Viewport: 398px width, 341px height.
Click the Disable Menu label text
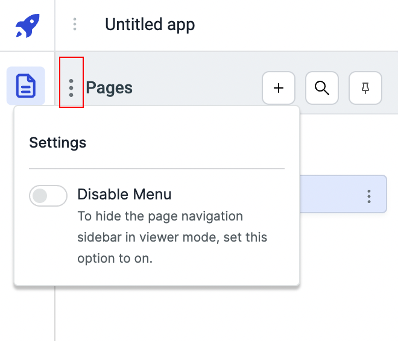pyautogui.click(x=124, y=195)
